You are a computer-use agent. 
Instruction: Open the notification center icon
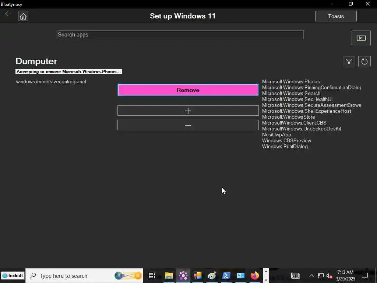[365, 276]
